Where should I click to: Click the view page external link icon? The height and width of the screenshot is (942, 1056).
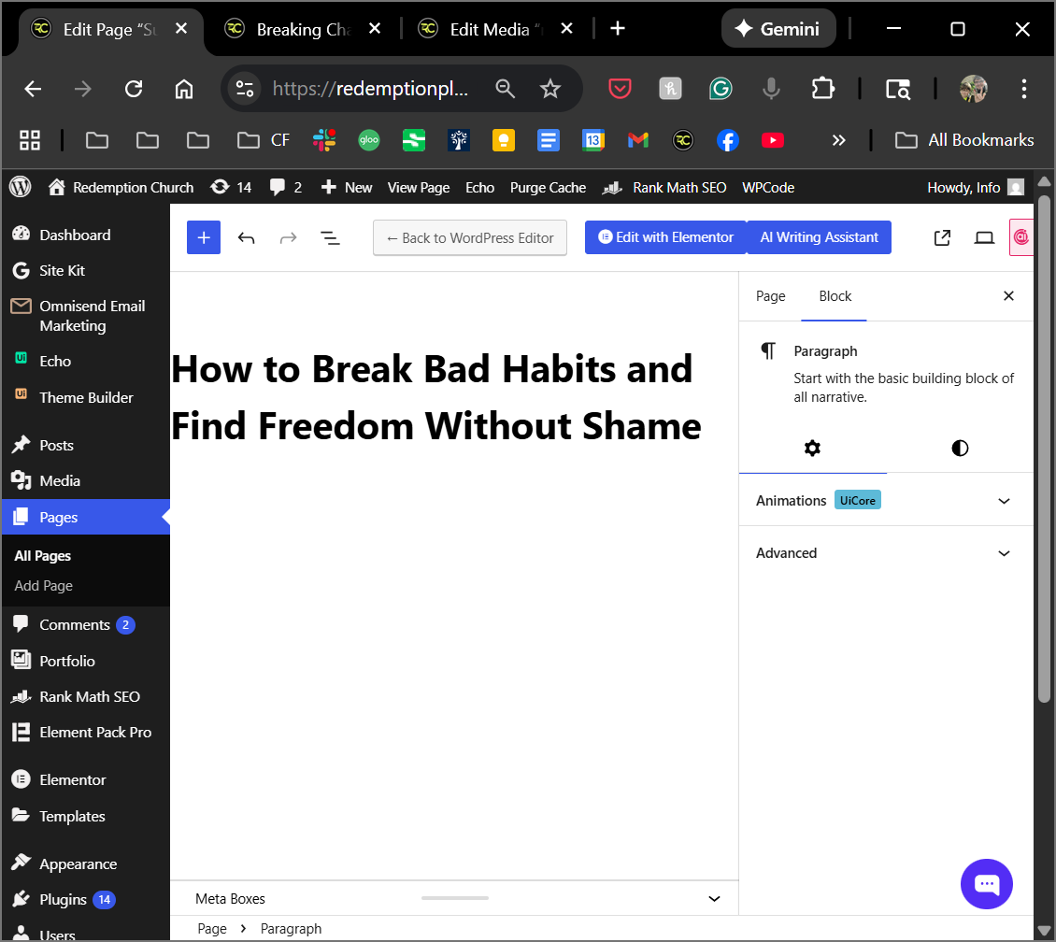point(942,237)
